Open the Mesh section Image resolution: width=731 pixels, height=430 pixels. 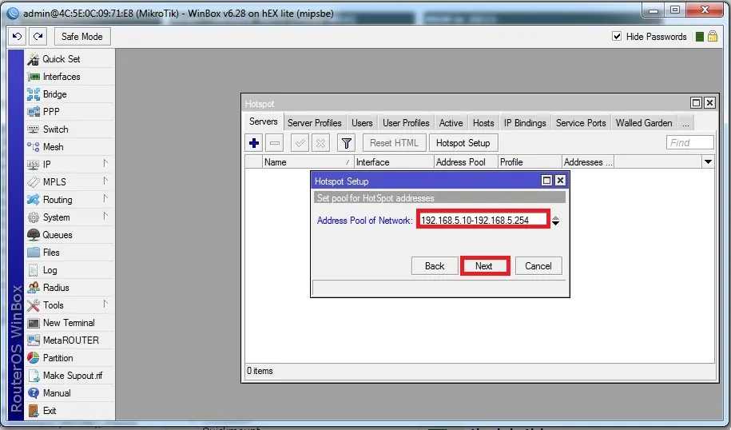(x=69, y=147)
